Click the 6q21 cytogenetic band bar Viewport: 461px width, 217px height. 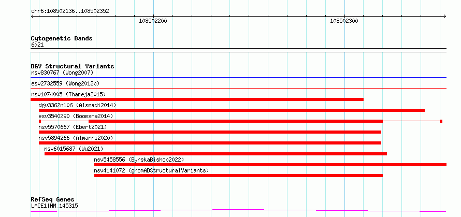pyautogui.click(x=239, y=50)
